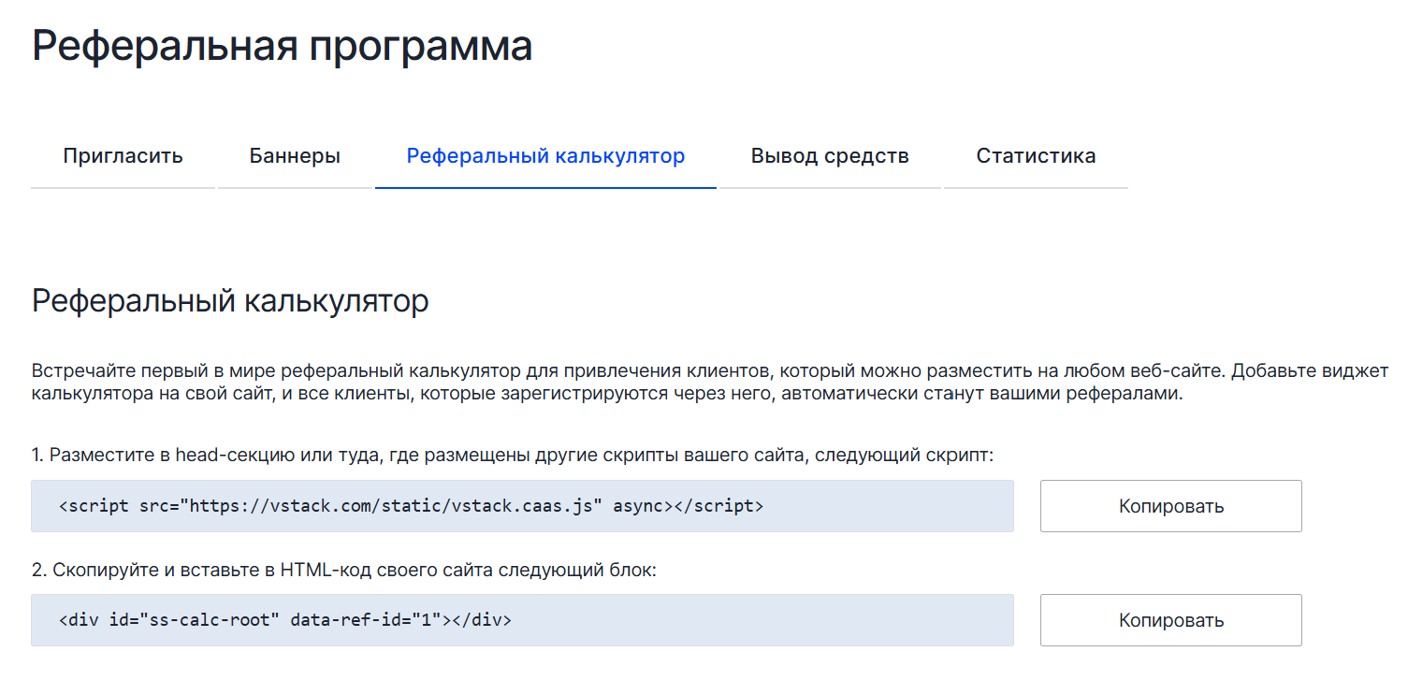This screenshot has height=695, width=1422.
Task: Click the step 1 head-секцию instruction text
Action: (511, 455)
